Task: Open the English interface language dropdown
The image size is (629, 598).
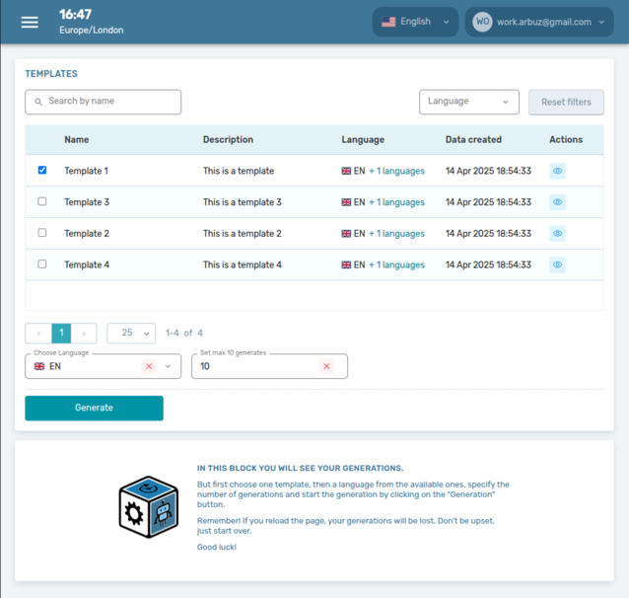Action: click(415, 22)
